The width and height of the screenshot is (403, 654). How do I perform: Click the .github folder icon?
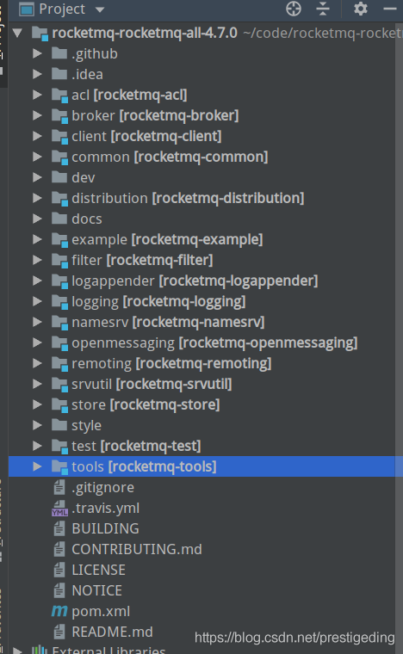pyautogui.click(x=59, y=53)
